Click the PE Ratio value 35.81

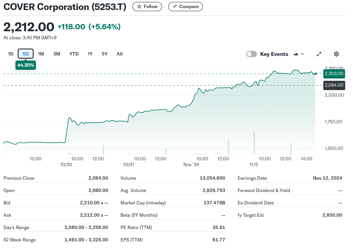pos(219,228)
